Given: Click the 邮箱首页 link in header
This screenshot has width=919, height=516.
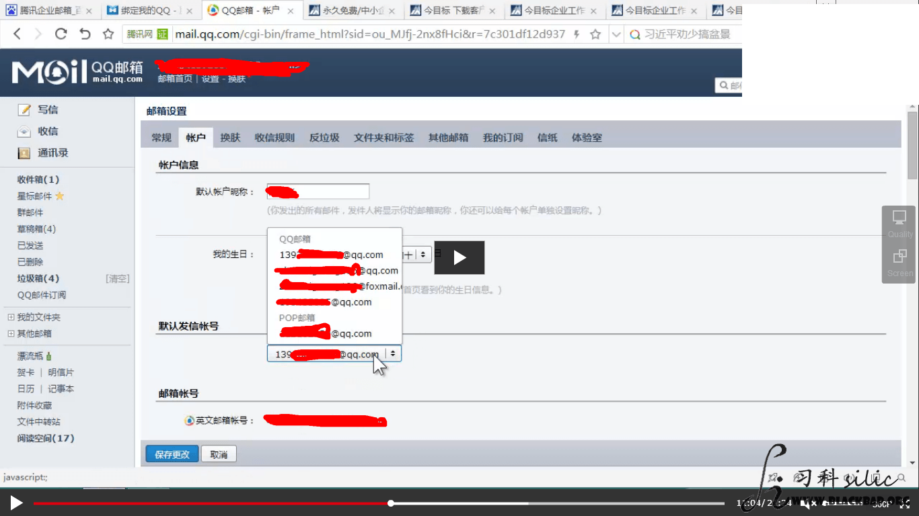Looking at the screenshot, I should [175, 79].
